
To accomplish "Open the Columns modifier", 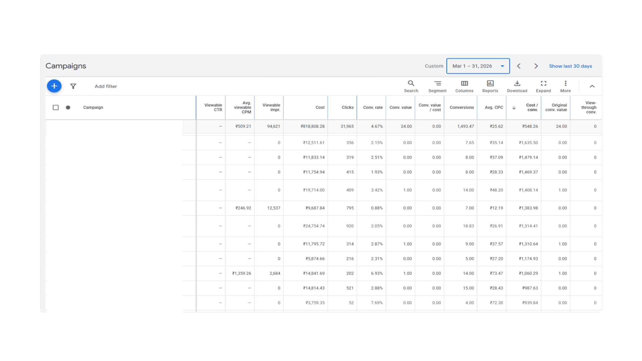I will (464, 86).
